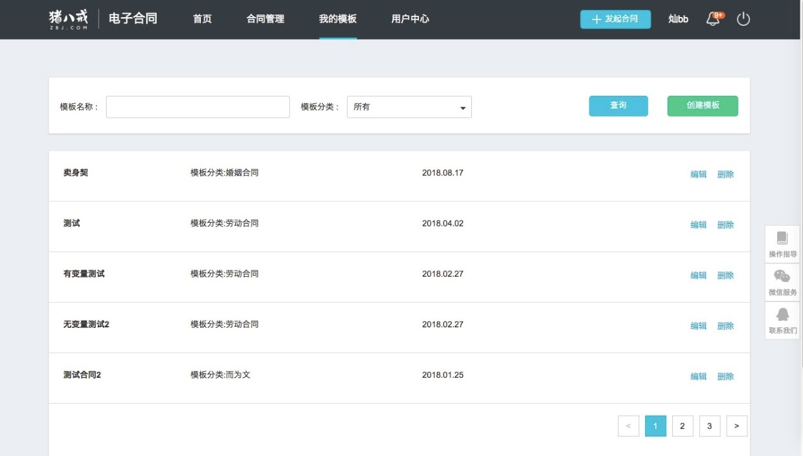
Task: Click the 测试 template name
Action: click(x=71, y=223)
